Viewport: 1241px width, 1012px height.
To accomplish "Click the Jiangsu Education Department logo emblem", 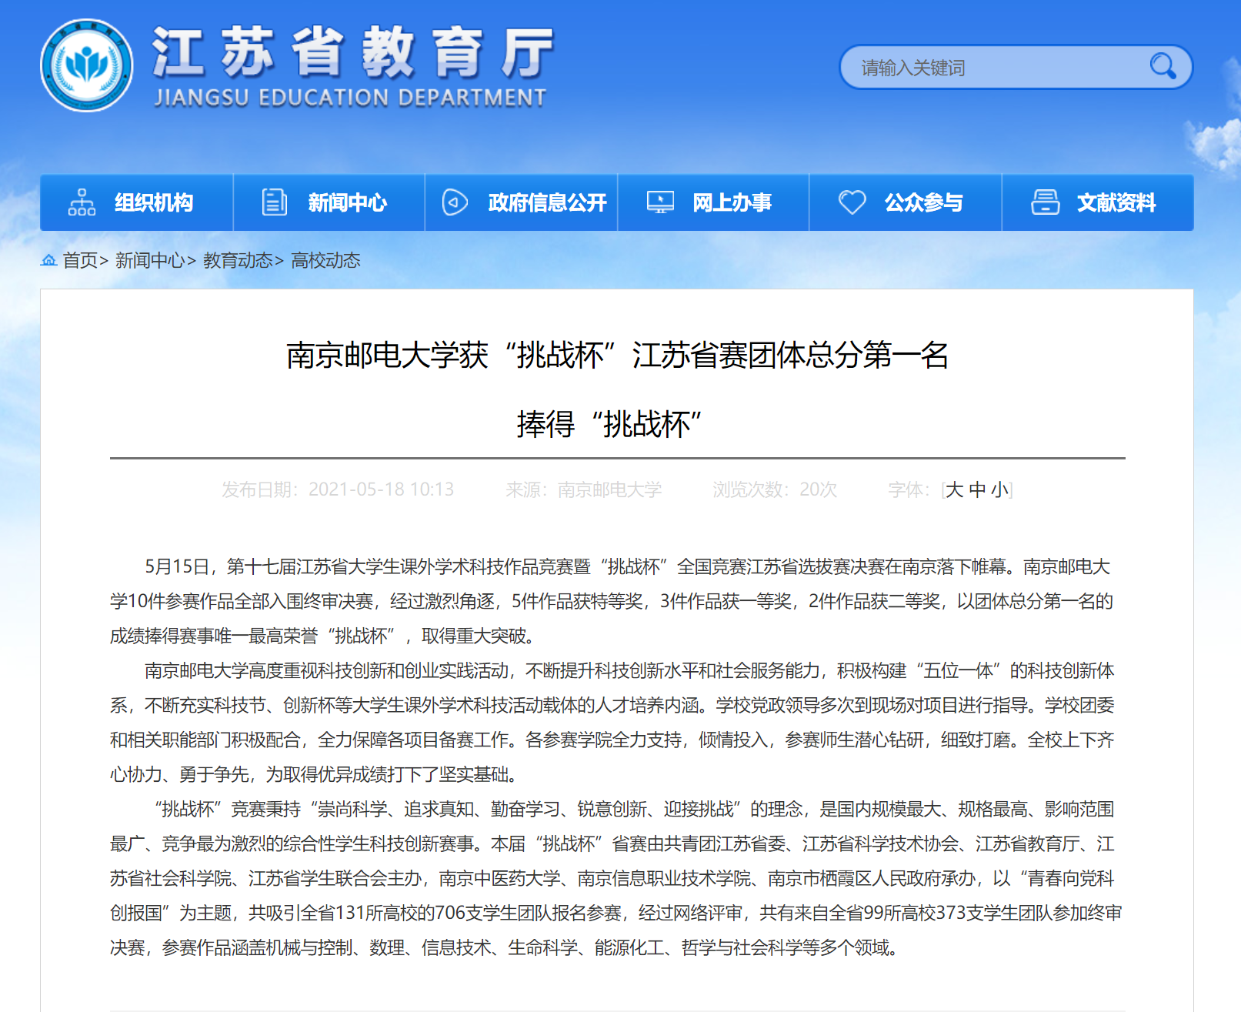I will click(86, 66).
